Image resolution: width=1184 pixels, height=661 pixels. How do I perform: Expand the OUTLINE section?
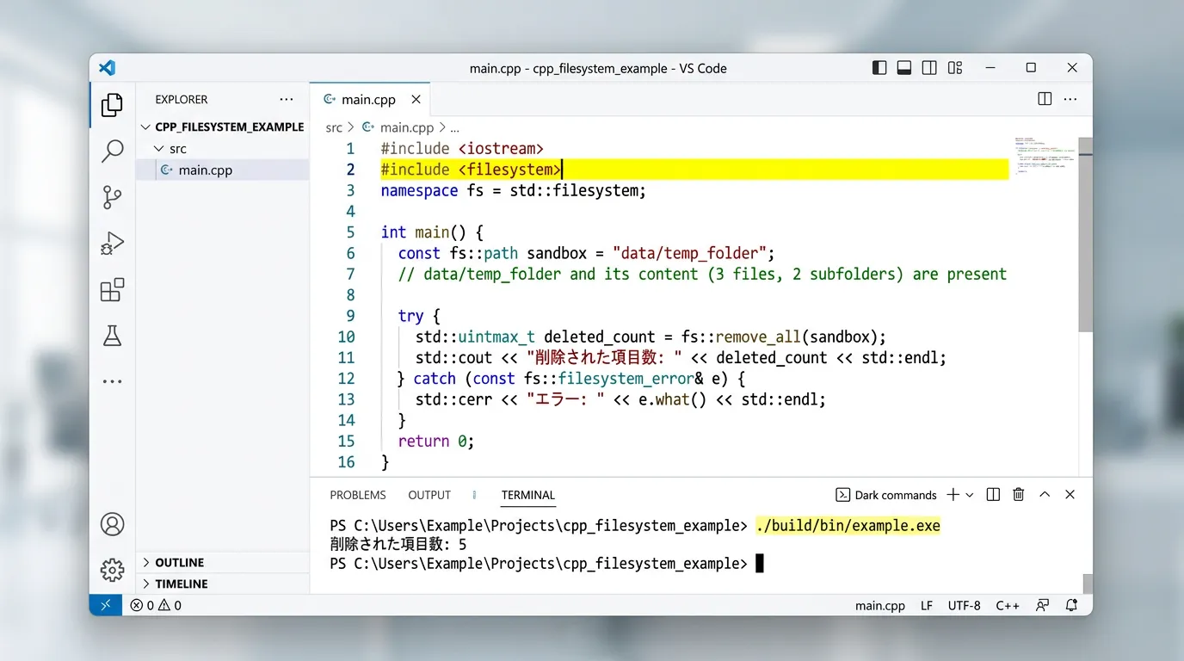(x=179, y=562)
